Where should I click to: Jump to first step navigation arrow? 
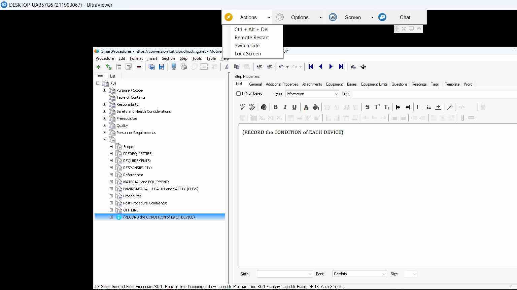click(311, 67)
